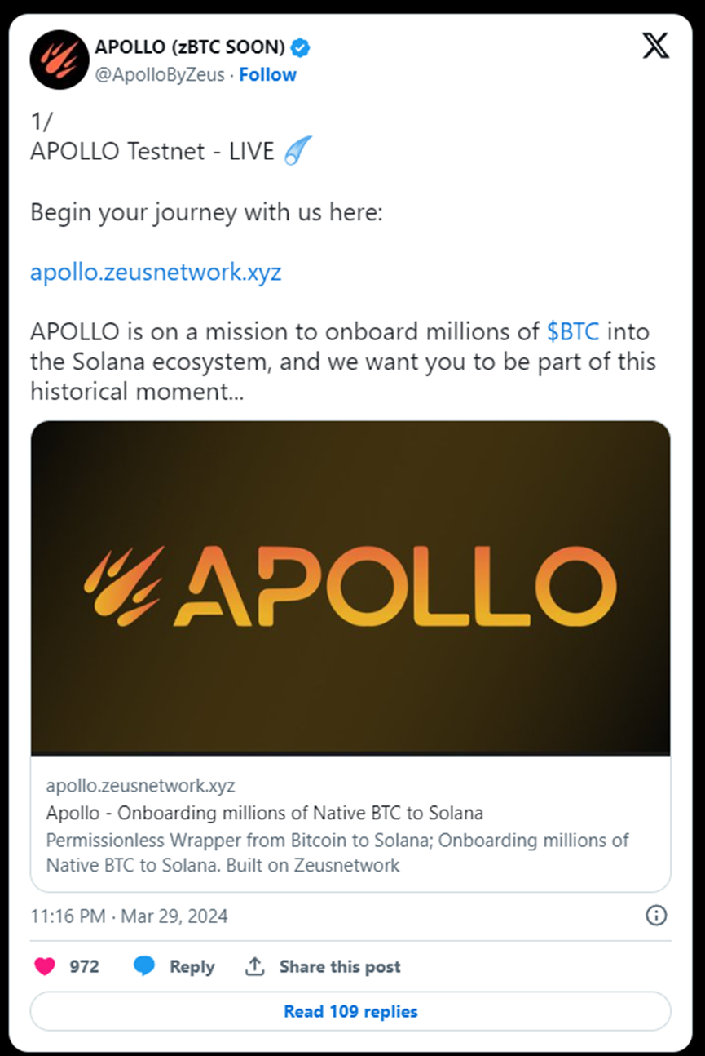The height and width of the screenshot is (1056, 705).
Task: Open the APOLLO banner card image
Action: [350, 588]
